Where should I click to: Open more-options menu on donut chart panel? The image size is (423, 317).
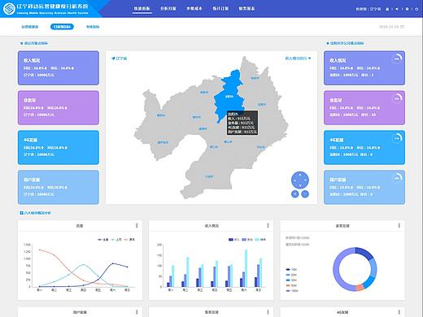[399, 225]
